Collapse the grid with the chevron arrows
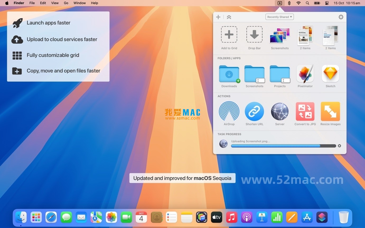365x228 pixels. [229, 17]
